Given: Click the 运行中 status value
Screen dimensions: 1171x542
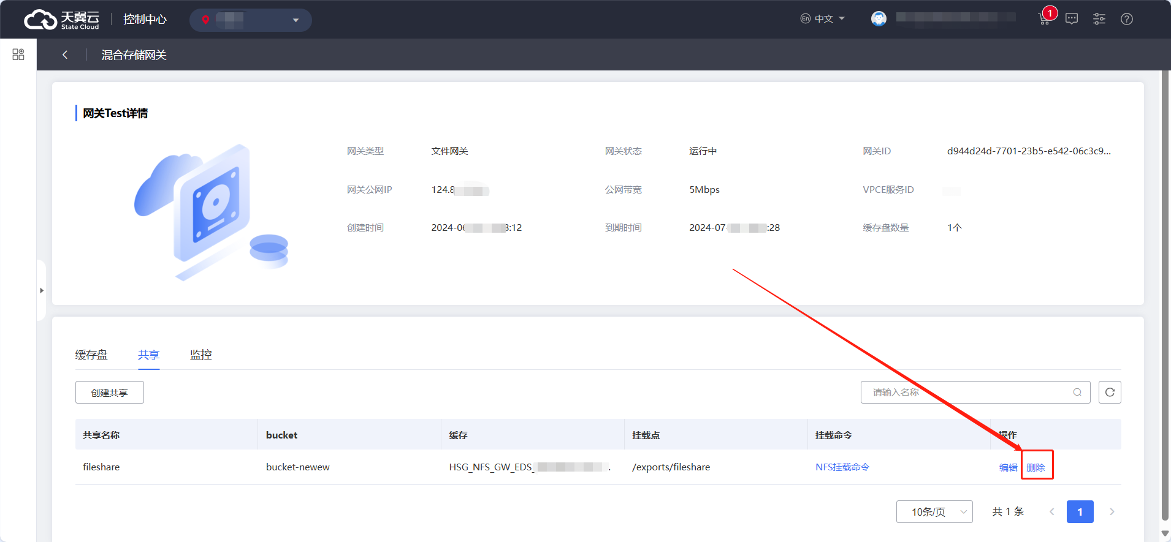Looking at the screenshot, I should click(703, 151).
